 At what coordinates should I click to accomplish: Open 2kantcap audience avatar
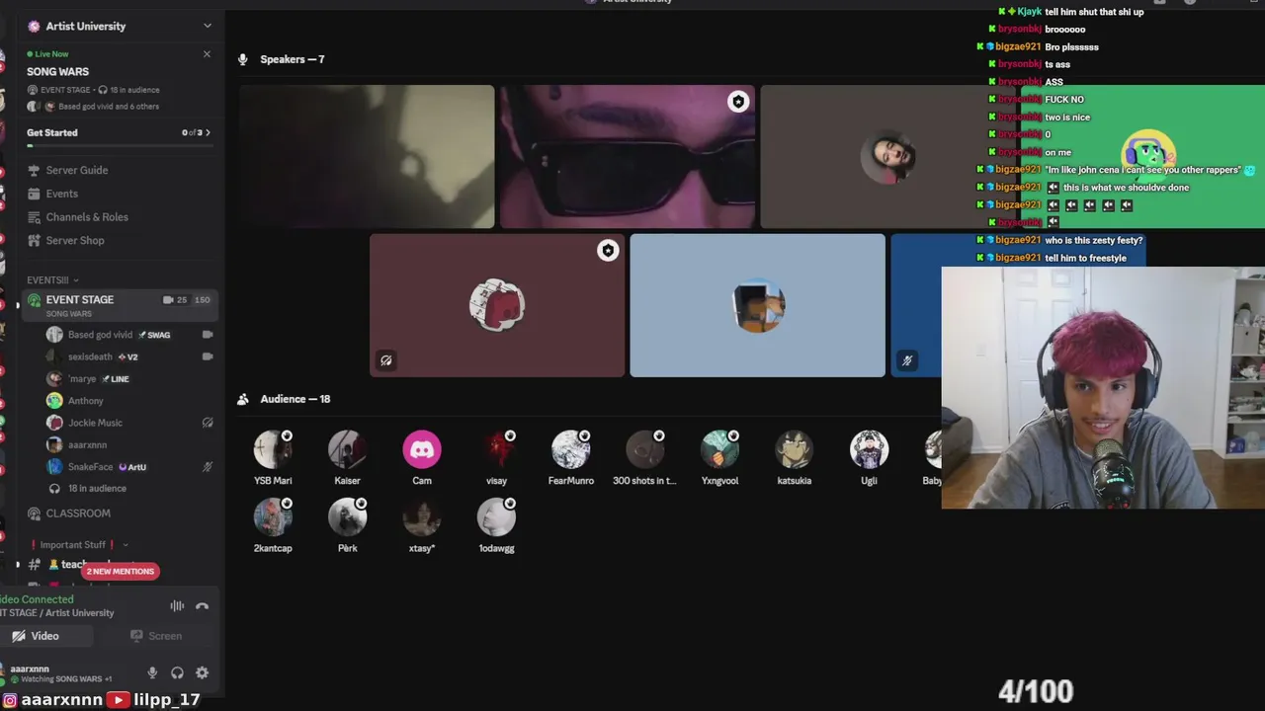tap(273, 516)
